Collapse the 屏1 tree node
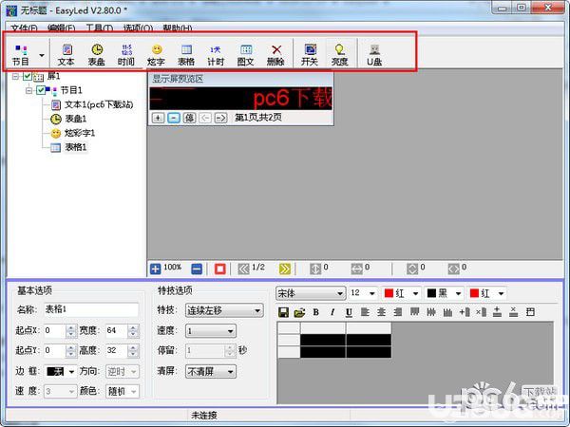The width and height of the screenshot is (570, 427). coord(15,76)
